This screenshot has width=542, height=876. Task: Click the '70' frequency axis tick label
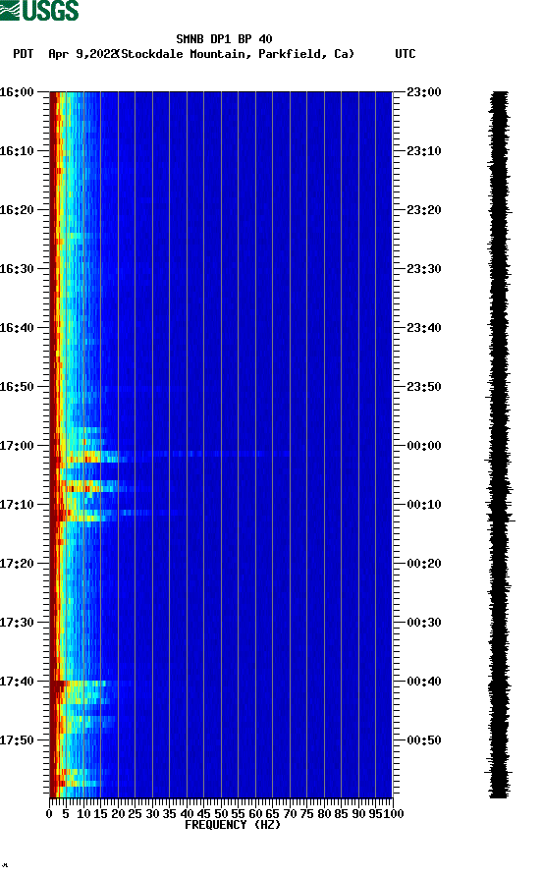coord(290,814)
